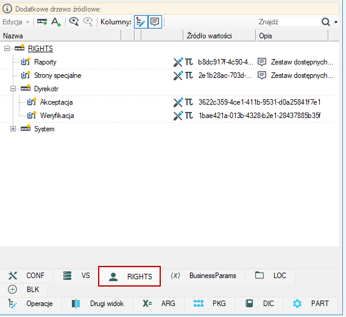Click the info icon next to Dodatkowe drzewo źródłowe

click(x=7, y=9)
